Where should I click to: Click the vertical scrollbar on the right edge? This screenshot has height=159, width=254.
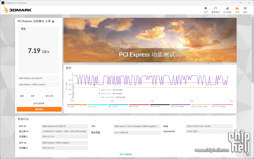point(252,52)
